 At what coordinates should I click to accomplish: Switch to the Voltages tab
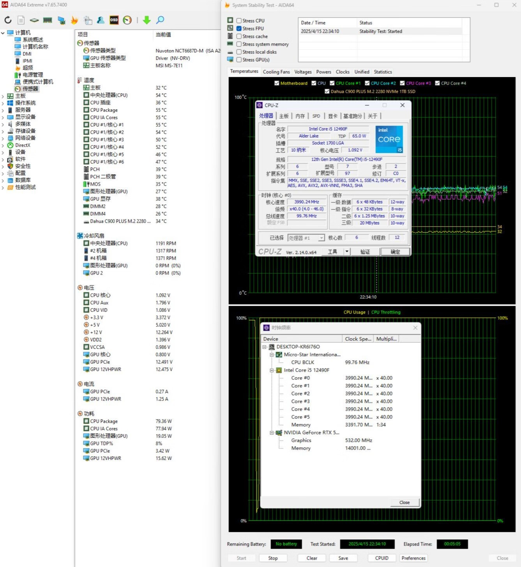(x=303, y=72)
